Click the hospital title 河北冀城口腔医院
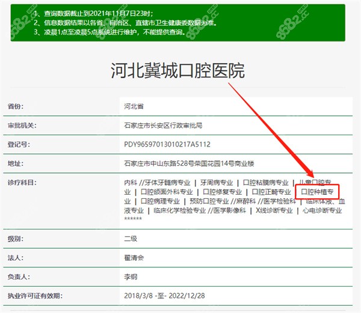The image size is (361, 313). (178, 71)
